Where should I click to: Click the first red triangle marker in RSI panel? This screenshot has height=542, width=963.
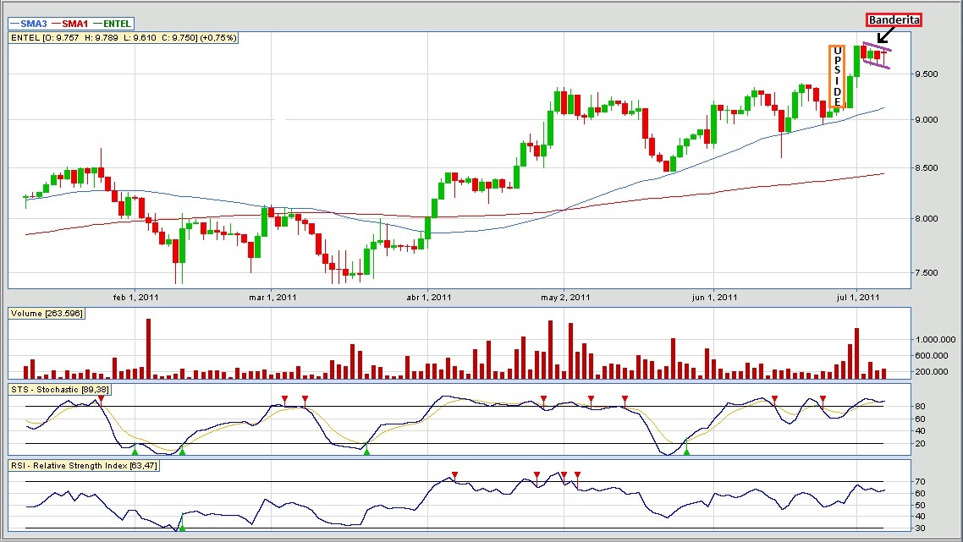[454, 474]
